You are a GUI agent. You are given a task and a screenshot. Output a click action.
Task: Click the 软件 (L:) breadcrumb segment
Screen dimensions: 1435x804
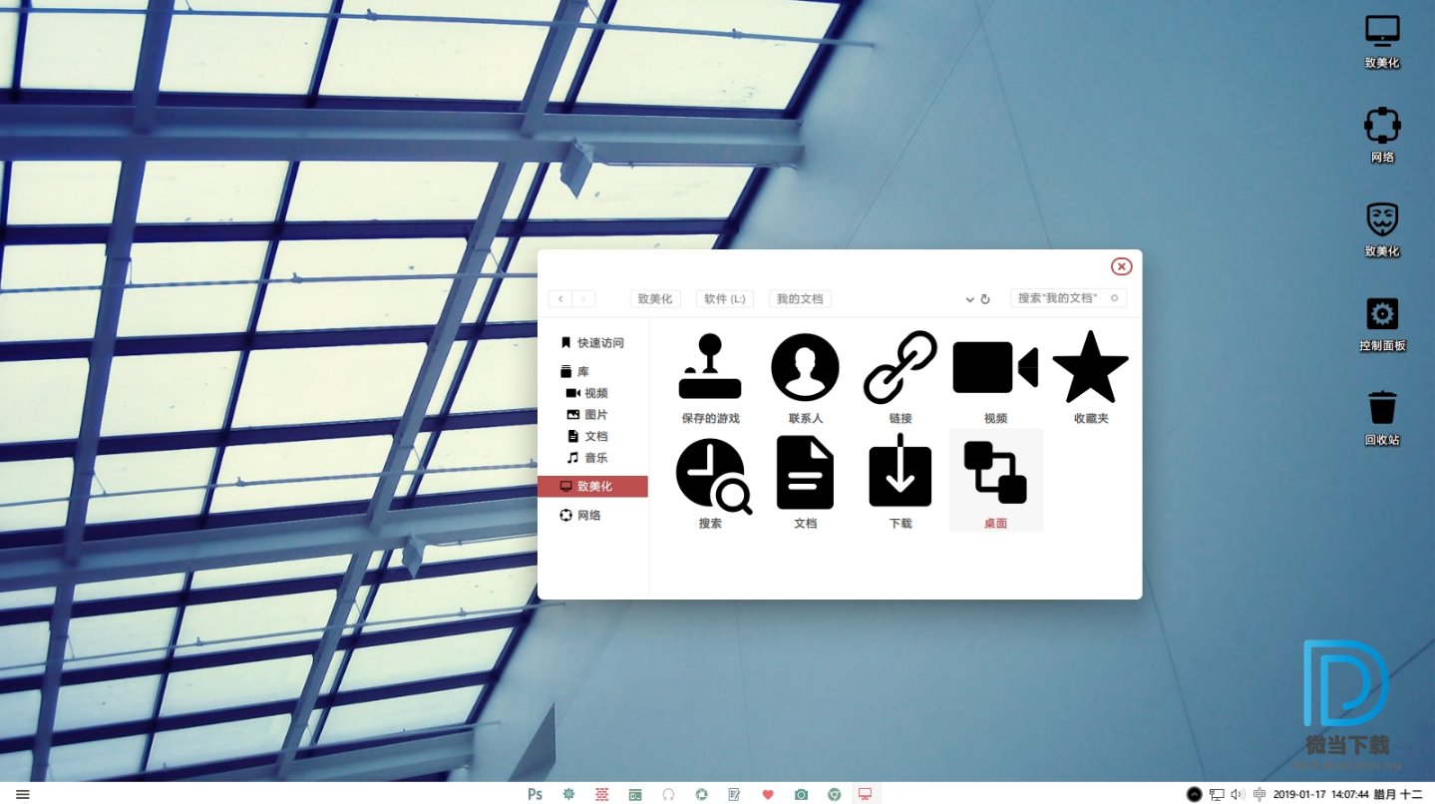click(725, 299)
